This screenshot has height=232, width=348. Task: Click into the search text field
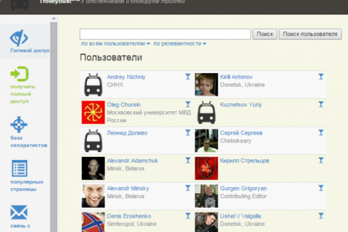(x=165, y=34)
